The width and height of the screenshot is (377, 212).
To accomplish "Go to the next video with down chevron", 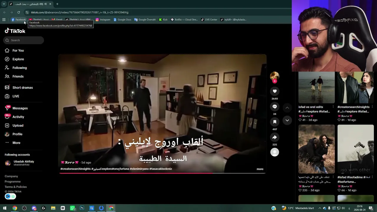I will (x=287, y=120).
